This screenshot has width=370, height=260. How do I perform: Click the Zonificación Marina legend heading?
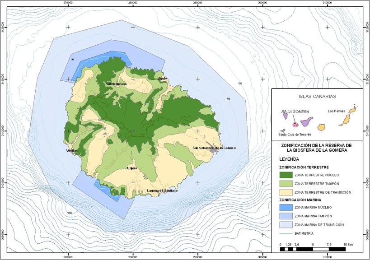(x=300, y=199)
